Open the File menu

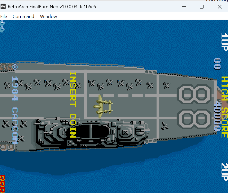(4, 16)
